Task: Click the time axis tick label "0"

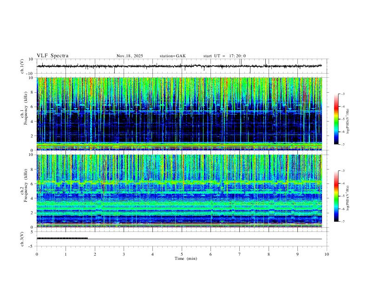Action: [x=37, y=254]
